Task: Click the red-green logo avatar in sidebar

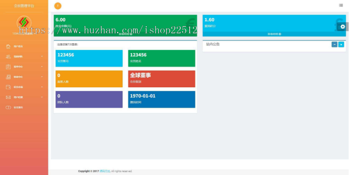Action: click(x=24, y=23)
